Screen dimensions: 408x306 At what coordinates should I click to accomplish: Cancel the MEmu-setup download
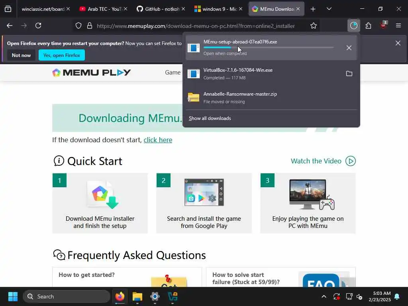point(349,48)
